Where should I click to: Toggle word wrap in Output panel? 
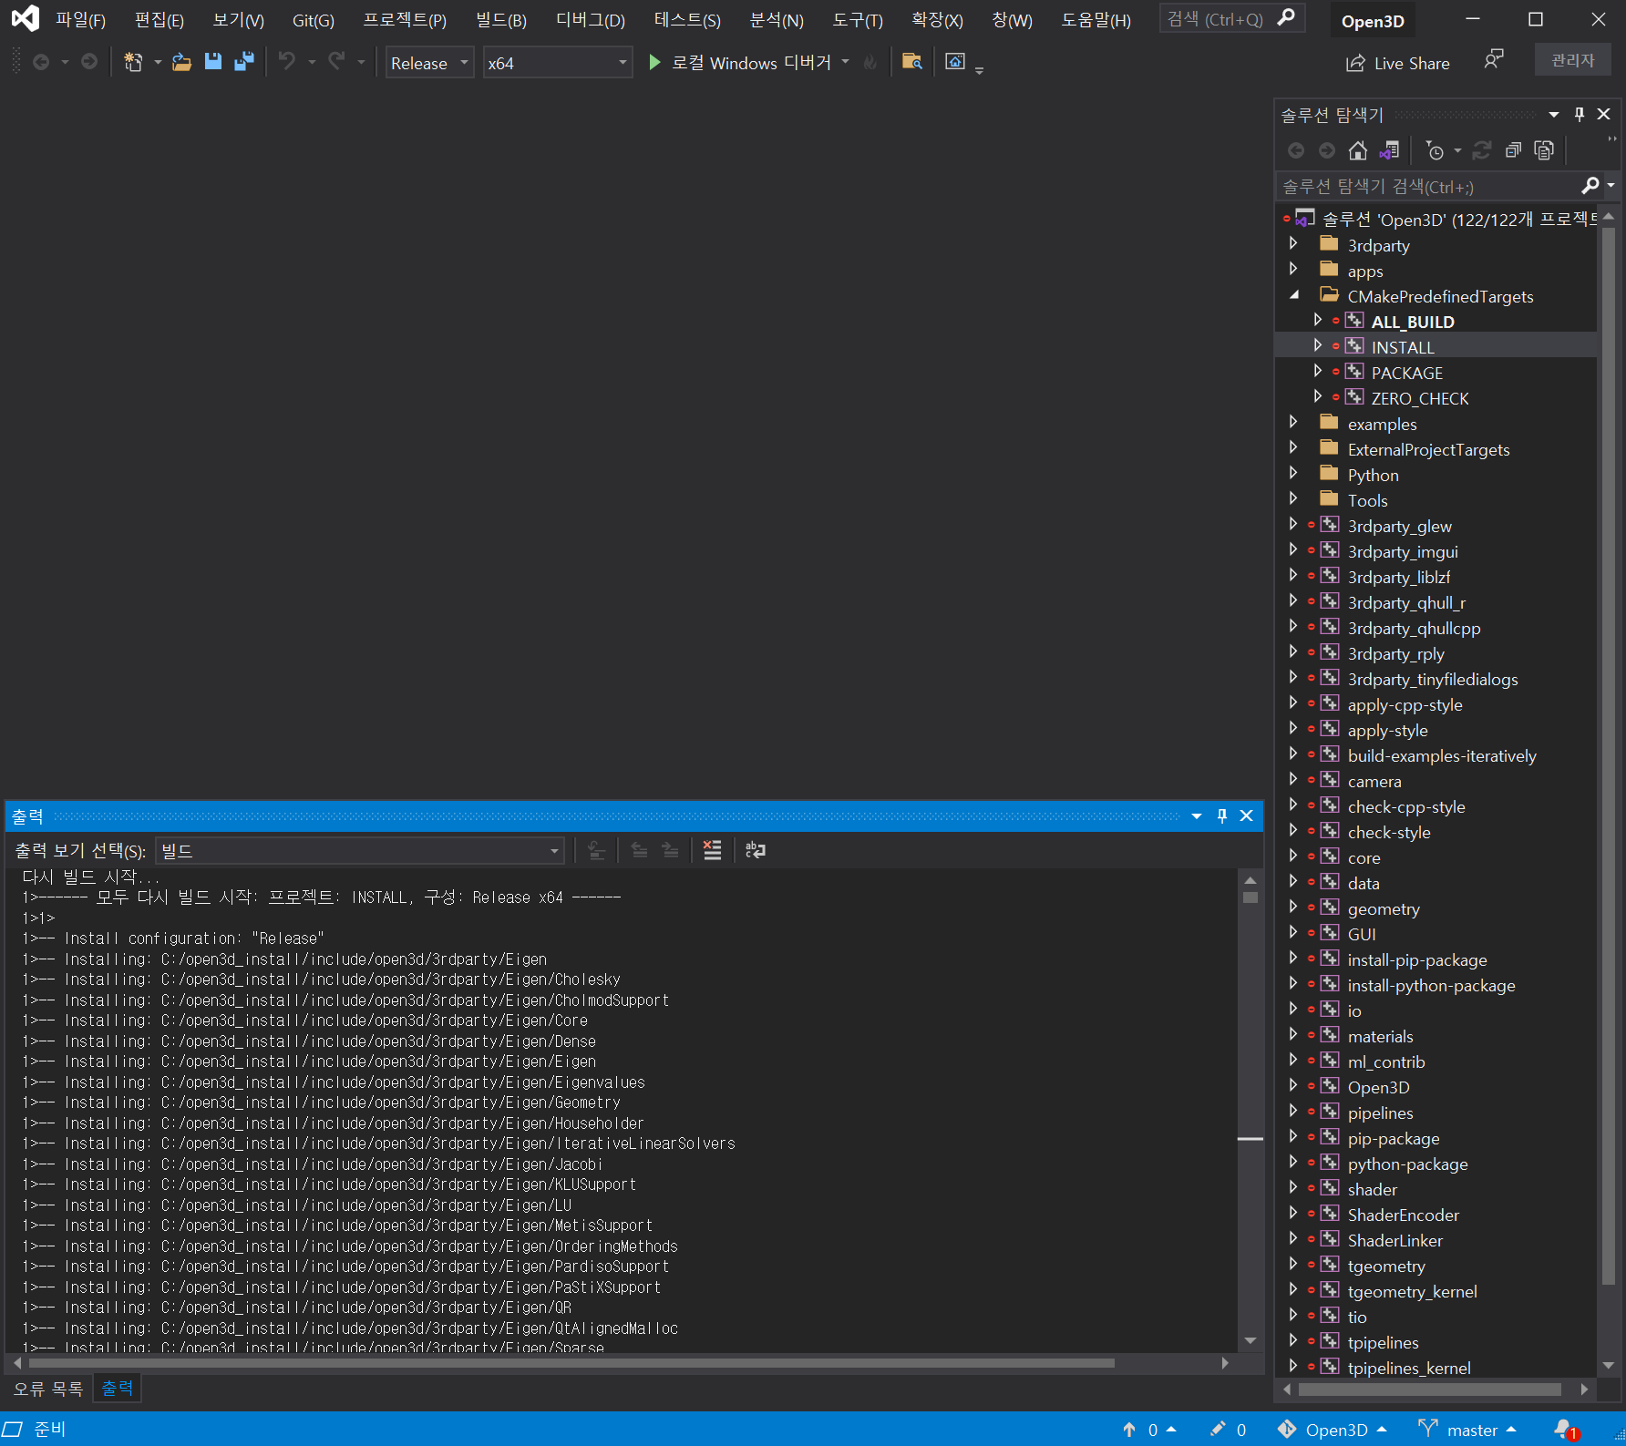756,850
